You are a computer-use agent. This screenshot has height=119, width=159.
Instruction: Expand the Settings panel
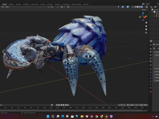157,75
